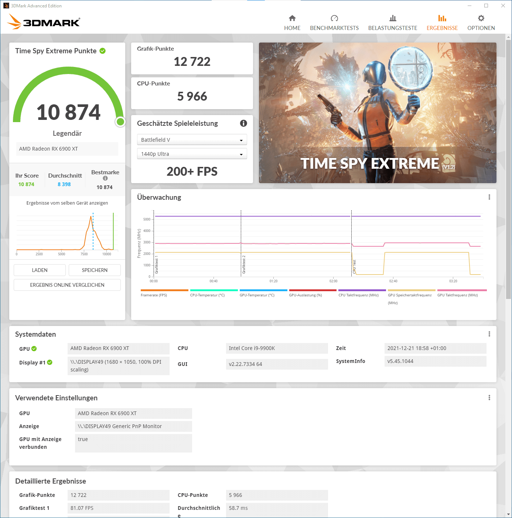Toggle the CPU Taktfrequenz (MHz) legend entry
This screenshot has width=512, height=518.
(x=362, y=293)
